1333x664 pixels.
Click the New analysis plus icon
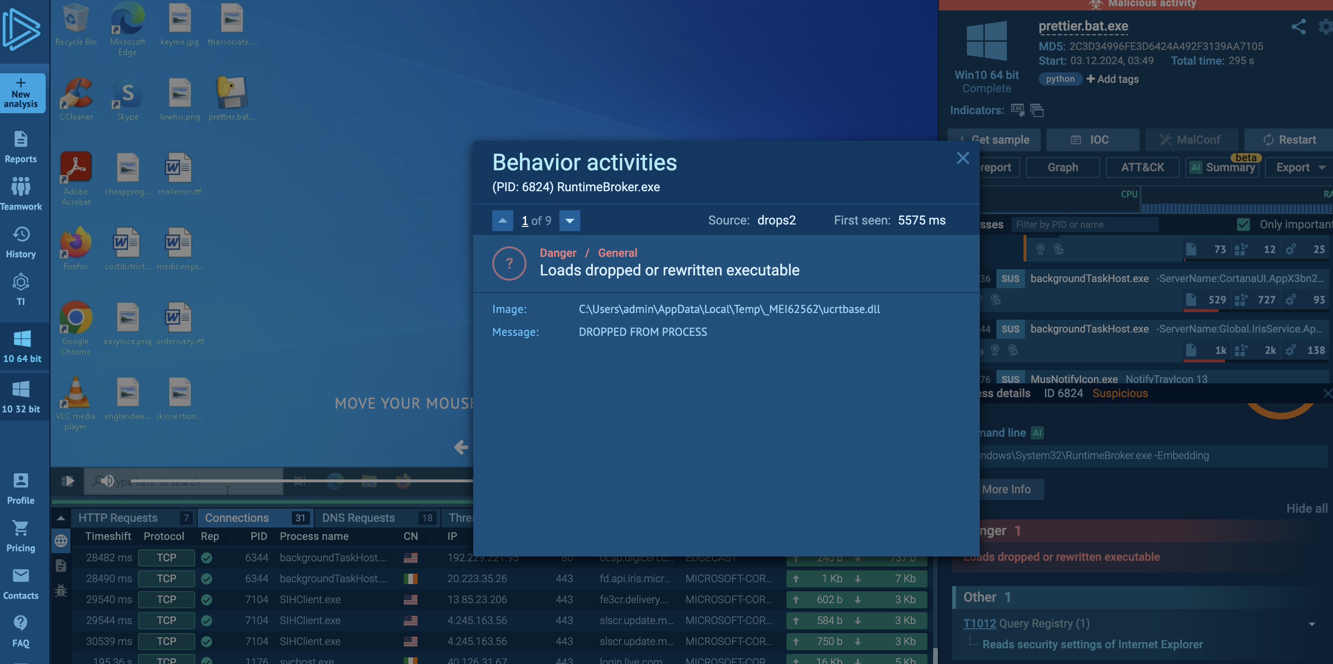point(20,83)
